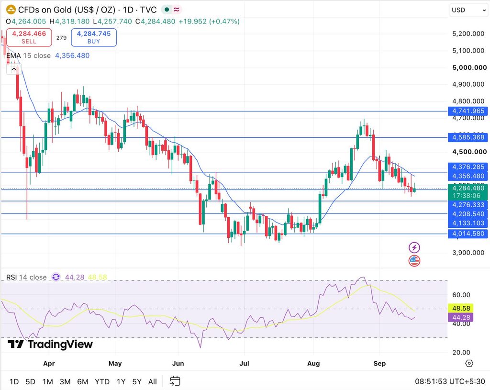Click the RSI purple refresh icon
The width and height of the screenshot is (490, 390).
pyautogui.click(x=56, y=277)
